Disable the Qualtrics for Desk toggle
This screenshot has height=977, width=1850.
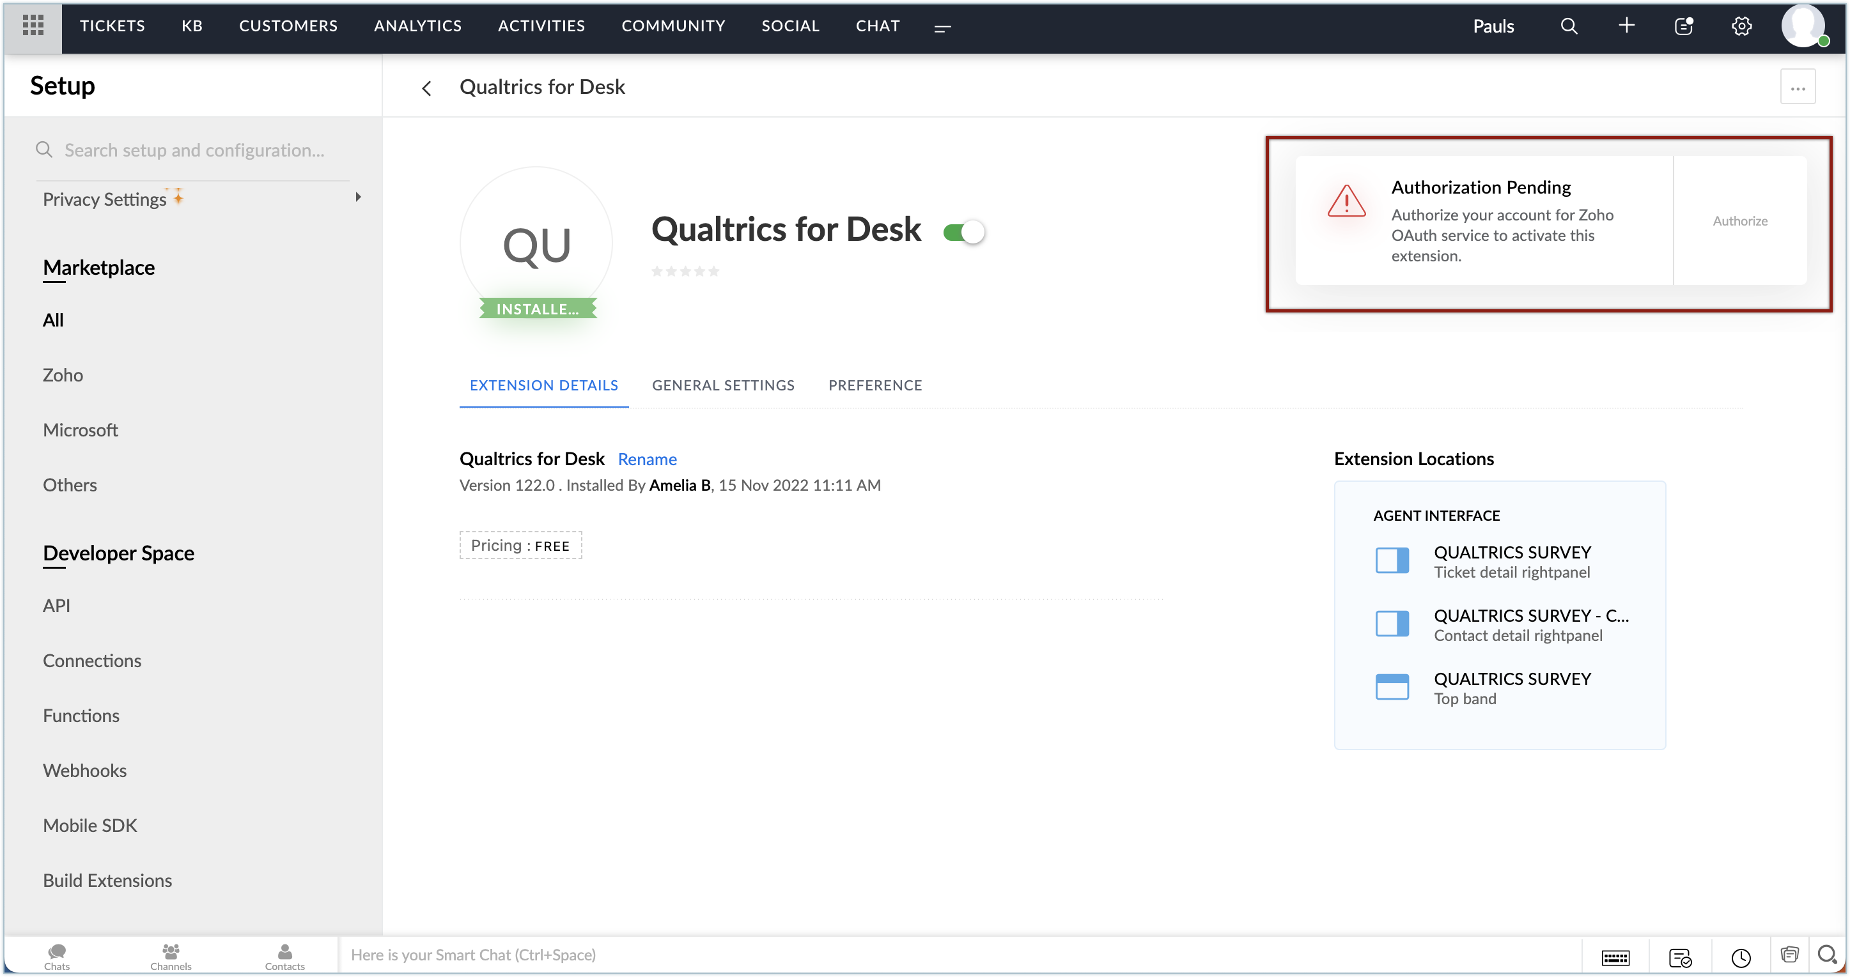click(964, 233)
